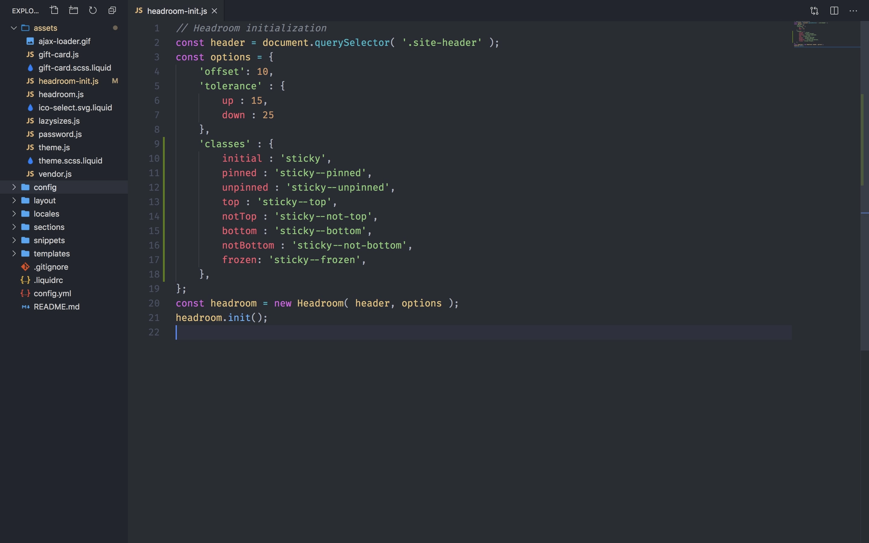Click the M modified badge on headroom-init.js
Viewport: 869px width, 543px height.
(115, 81)
